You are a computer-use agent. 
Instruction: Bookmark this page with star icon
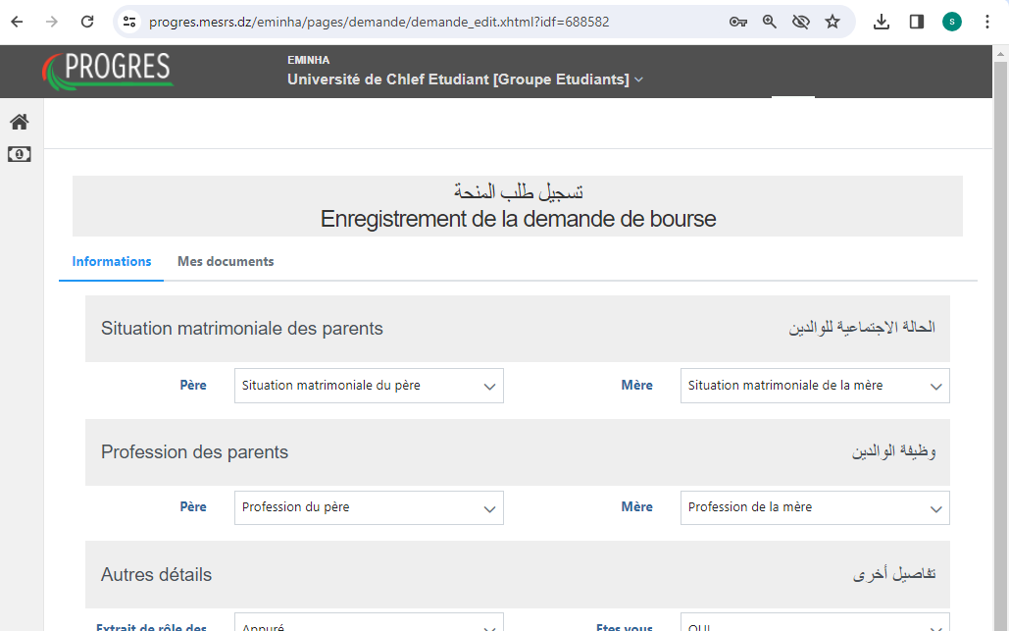832,22
